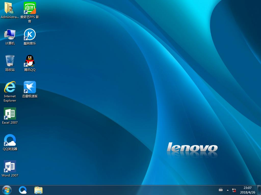Click the QQ Browser (QQ浏览器) desktop icon

tap(10, 140)
